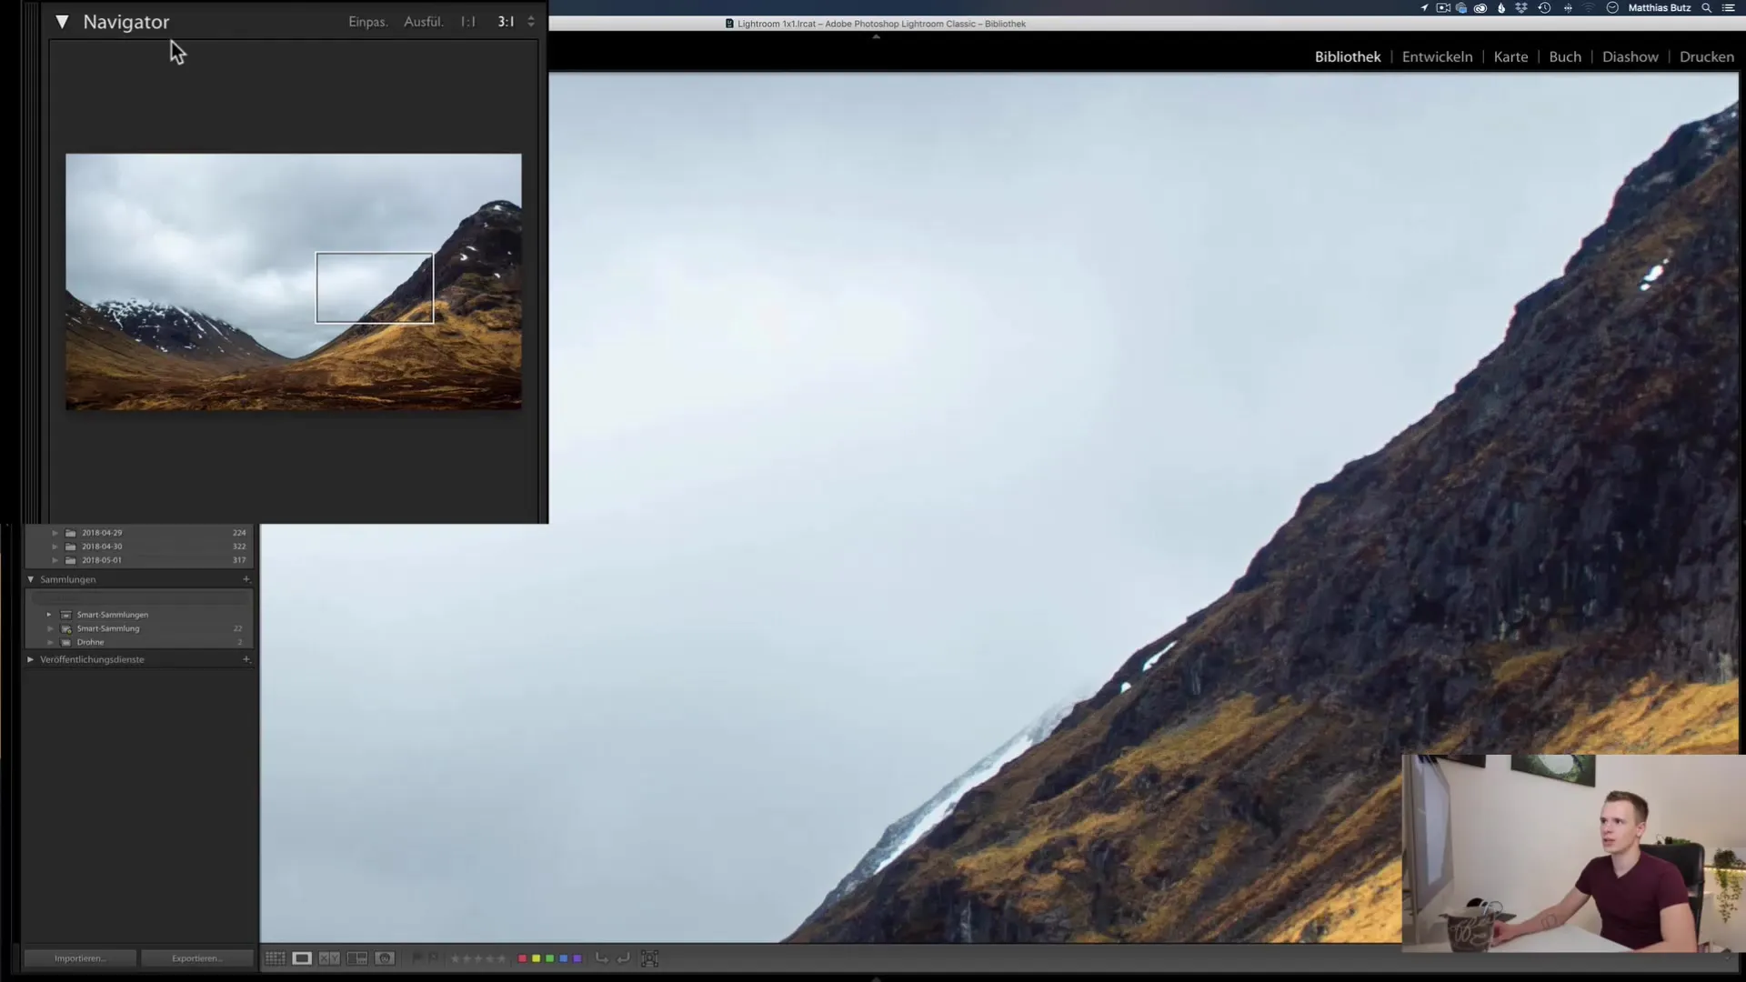The image size is (1746, 982).
Task: Expand folder 2018-04-30
Action: [x=55, y=546]
